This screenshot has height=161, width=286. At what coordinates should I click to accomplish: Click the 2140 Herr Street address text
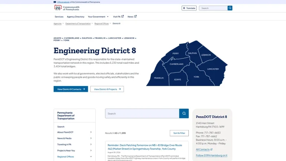pos(205,123)
